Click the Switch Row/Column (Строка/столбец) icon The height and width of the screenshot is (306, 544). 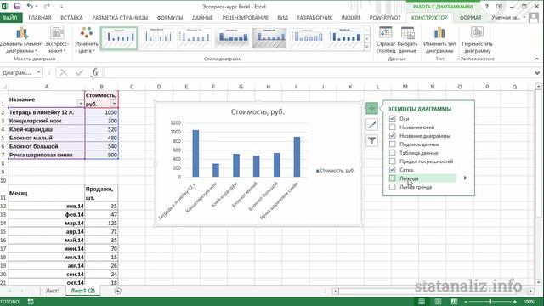click(x=385, y=33)
